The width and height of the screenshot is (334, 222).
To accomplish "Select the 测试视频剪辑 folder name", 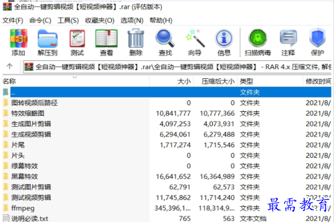I will [31, 197].
